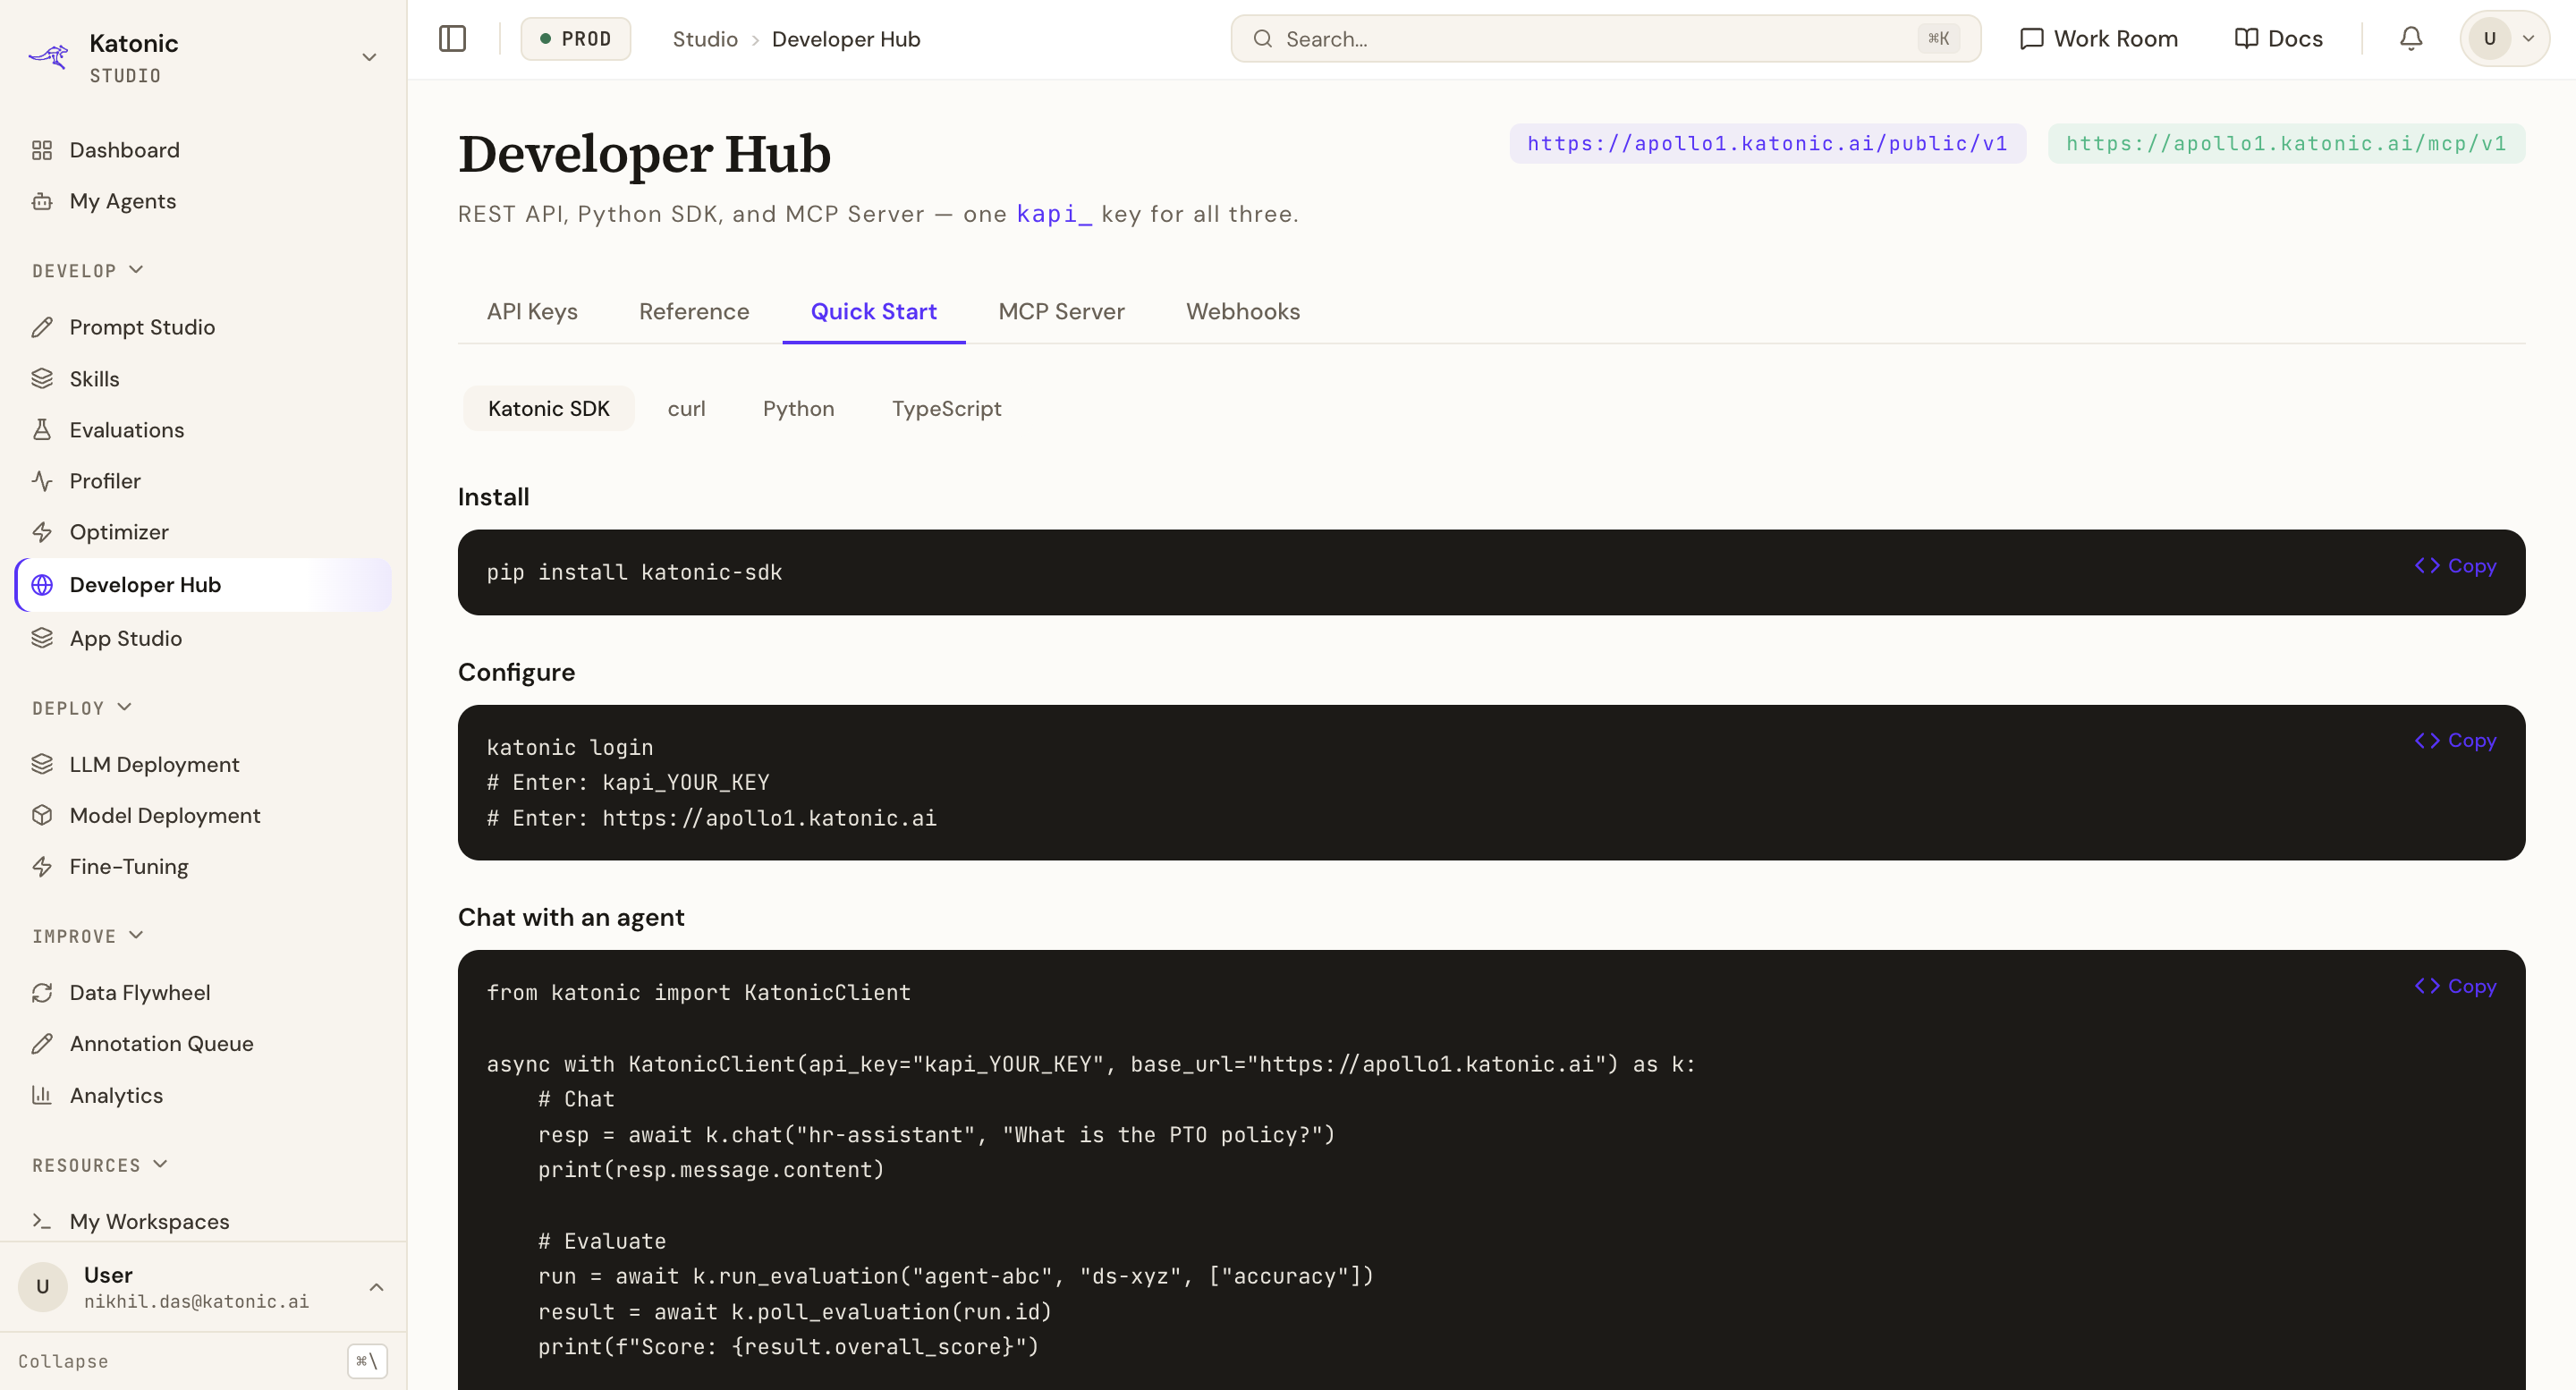Open the API Keys tab
The width and height of the screenshot is (2576, 1390).
point(532,312)
